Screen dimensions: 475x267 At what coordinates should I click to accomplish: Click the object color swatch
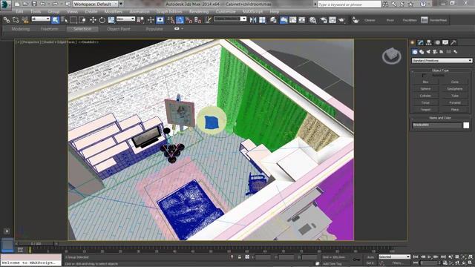[466, 125]
